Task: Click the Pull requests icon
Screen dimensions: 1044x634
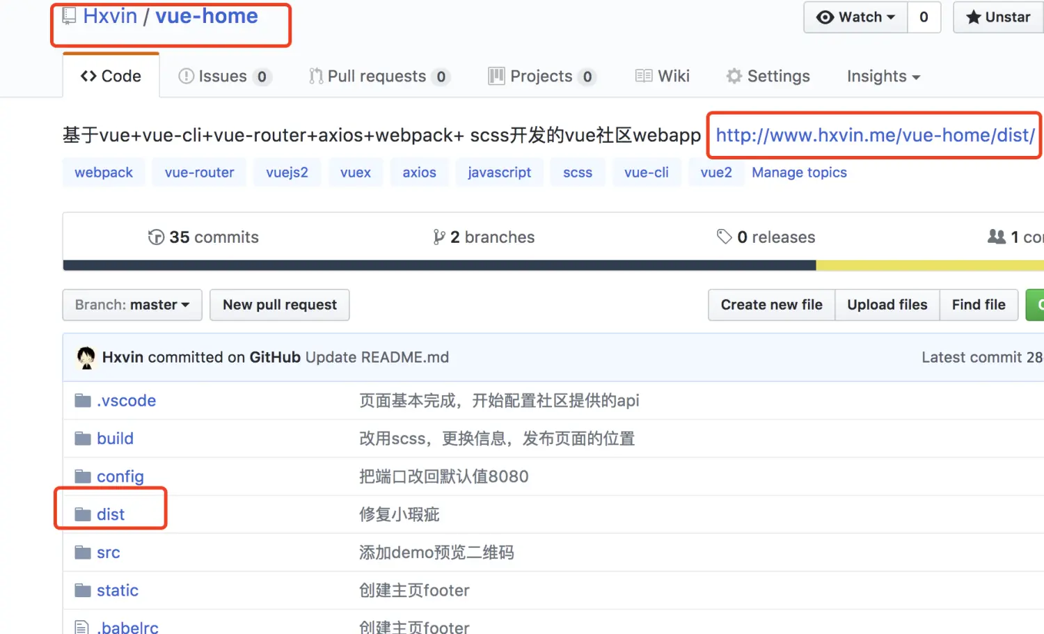Action: coord(316,76)
